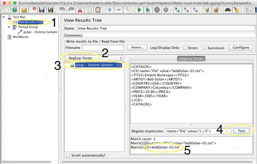Click the Comments input field
The width and height of the screenshot is (257, 164).
point(169,35)
